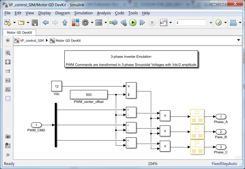Select the Area box palette tool
Image resolution: width=245 pixels, height=169 pixels.
click(x=8, y=98)
